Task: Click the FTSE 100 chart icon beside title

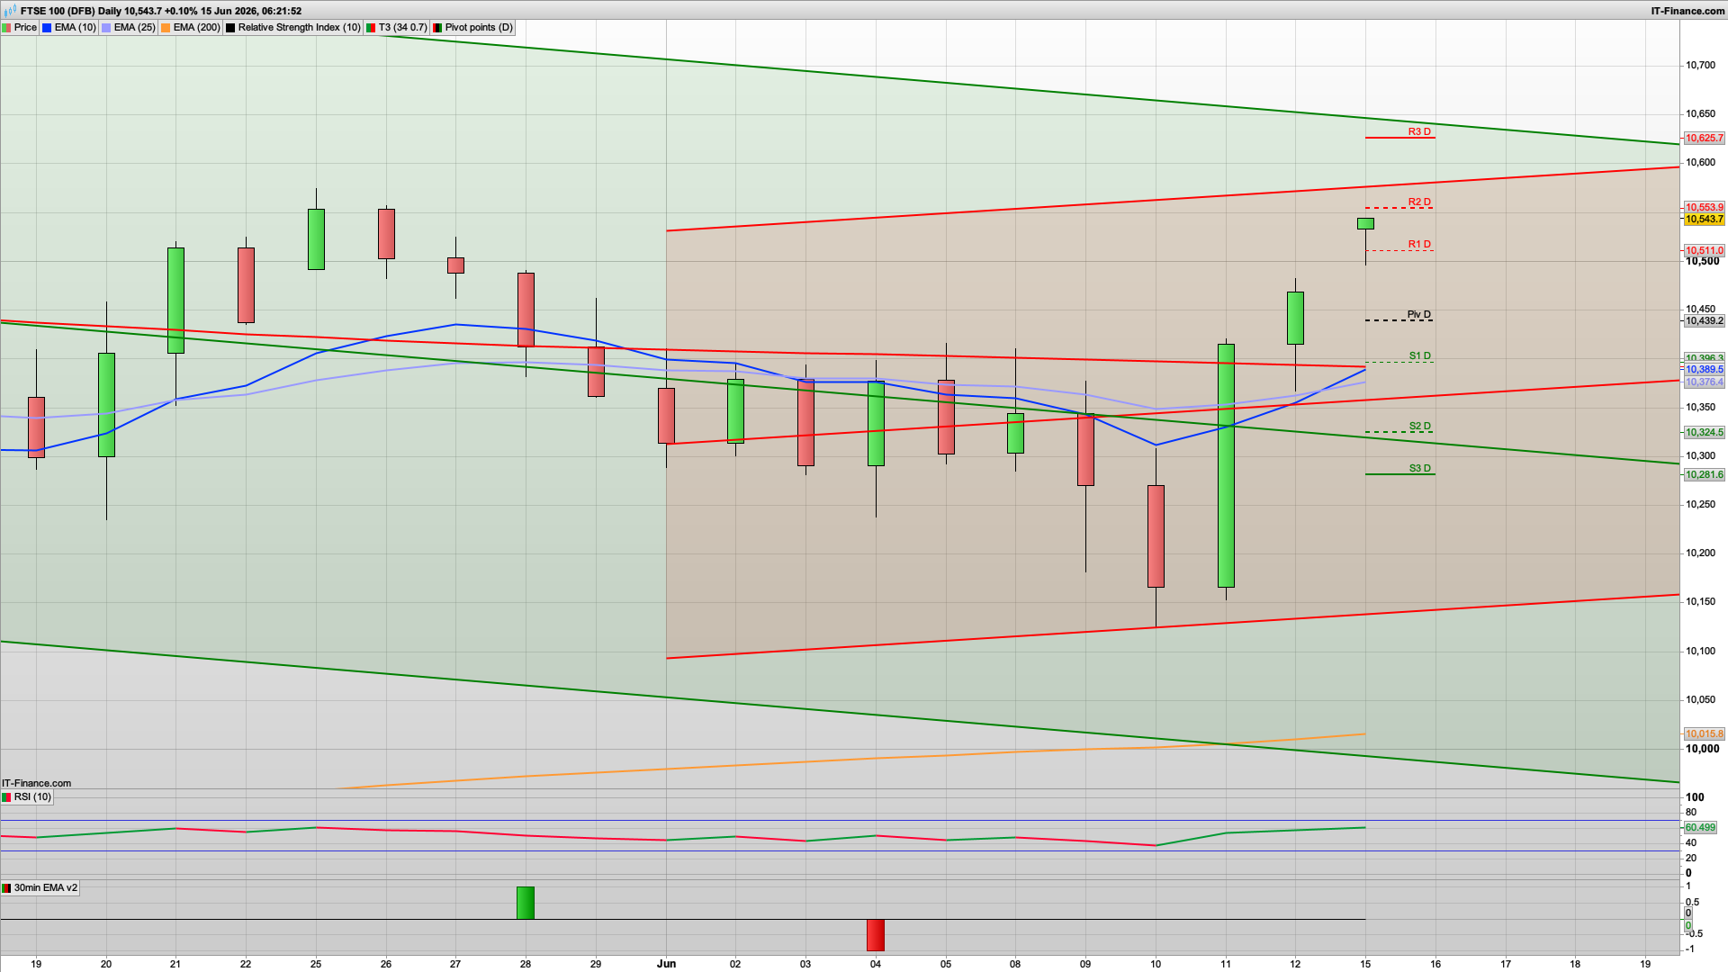Action: click(9, 11)
